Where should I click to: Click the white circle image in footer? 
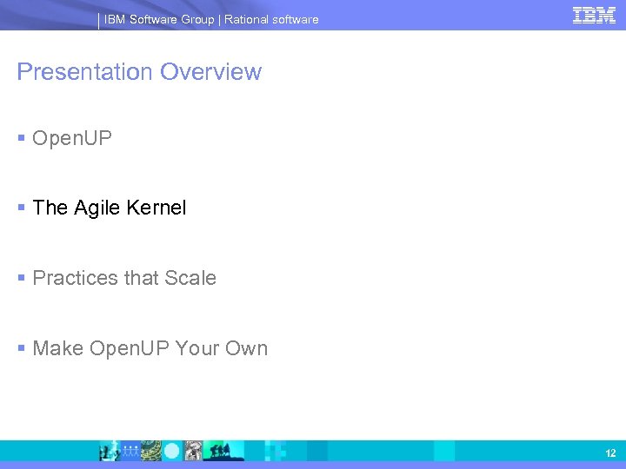coord(172,451)
